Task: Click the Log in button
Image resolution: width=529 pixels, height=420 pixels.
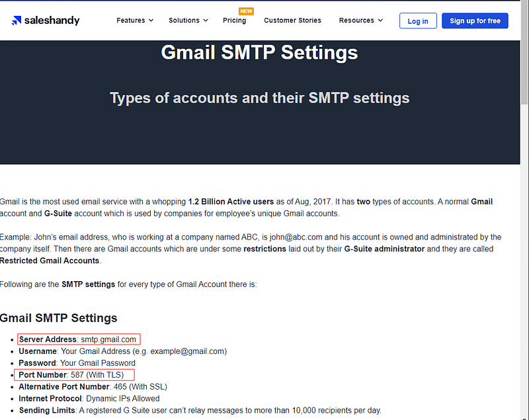Action: (x=418, y=21)
